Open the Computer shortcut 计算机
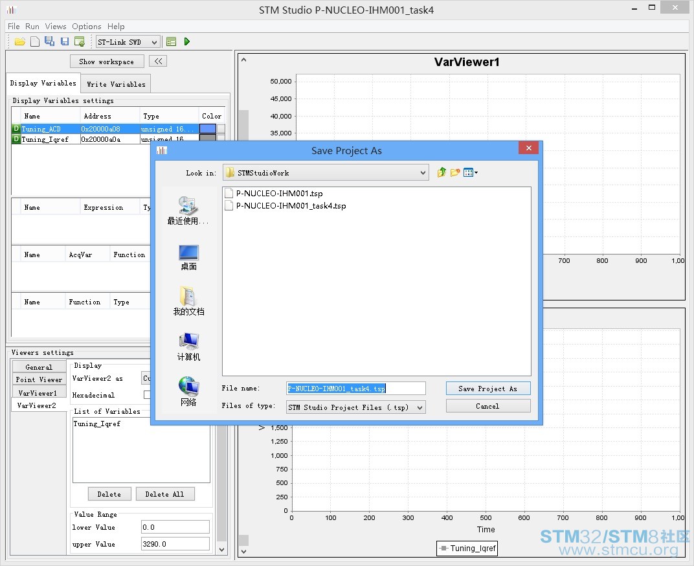This screenshot has height=566, width=694. [188, 346]
